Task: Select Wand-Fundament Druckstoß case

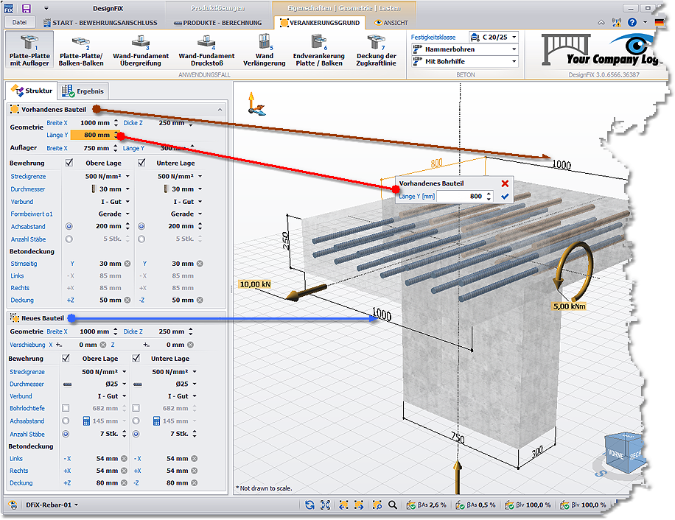Action: coord(206,50)
